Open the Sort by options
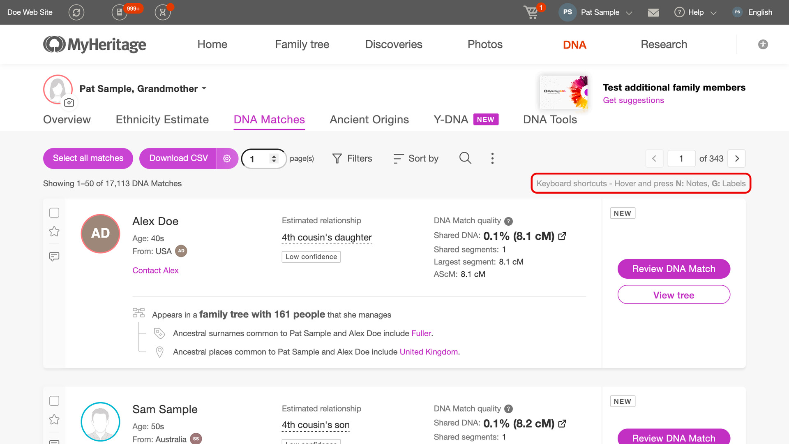 (x=416, y=158)
